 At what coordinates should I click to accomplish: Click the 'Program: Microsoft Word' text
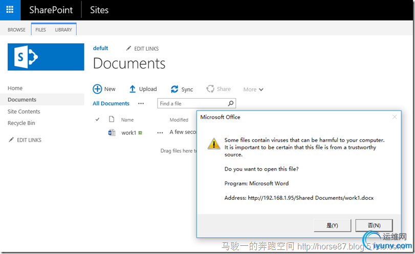pos(256,183)
